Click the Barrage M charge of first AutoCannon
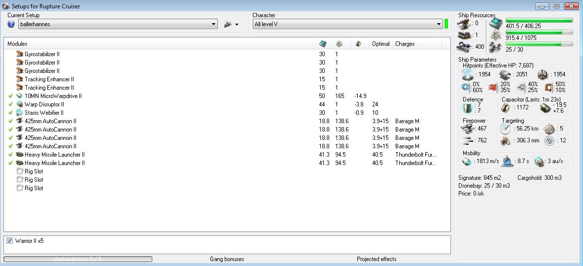Screen dimensions: 583x266 (x=407, y=121)
